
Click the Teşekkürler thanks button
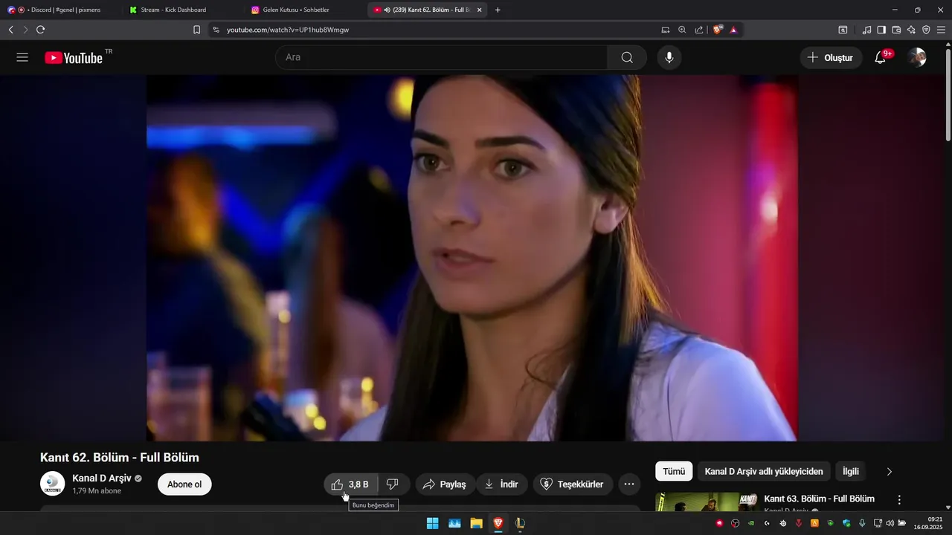click(572, 484)
